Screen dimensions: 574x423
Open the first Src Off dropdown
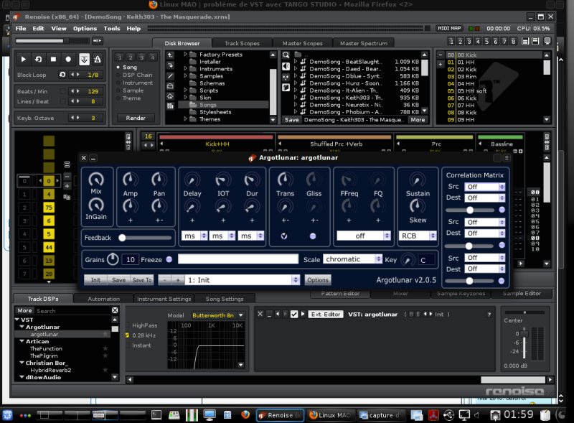pyautogui.click(x=485, y=187)
